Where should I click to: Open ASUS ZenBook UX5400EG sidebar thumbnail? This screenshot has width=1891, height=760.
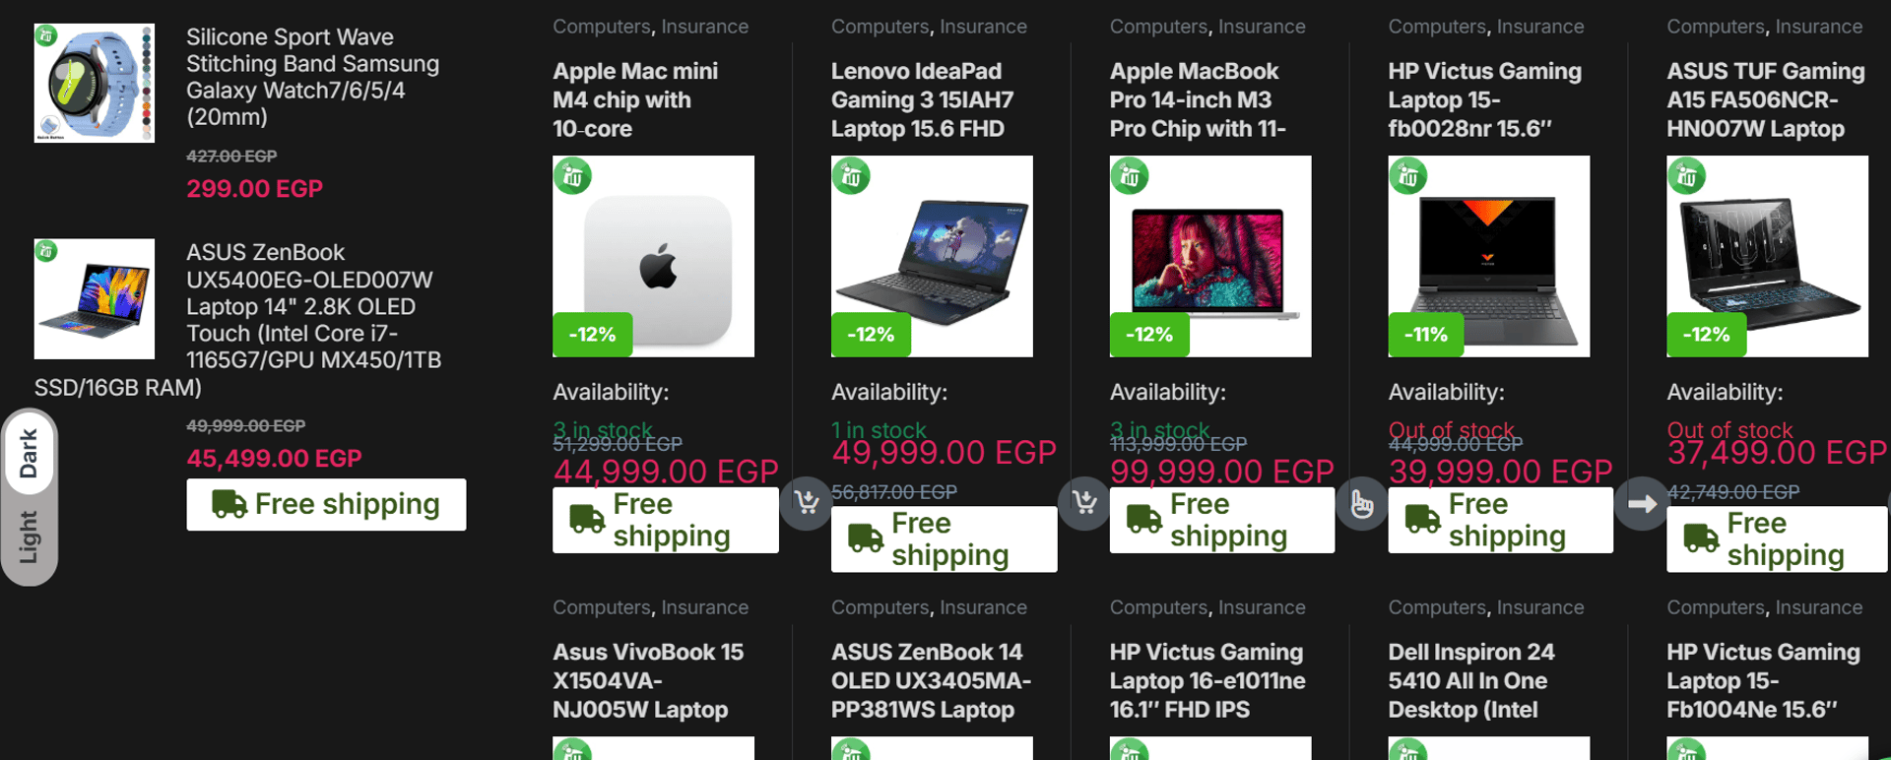95,298
